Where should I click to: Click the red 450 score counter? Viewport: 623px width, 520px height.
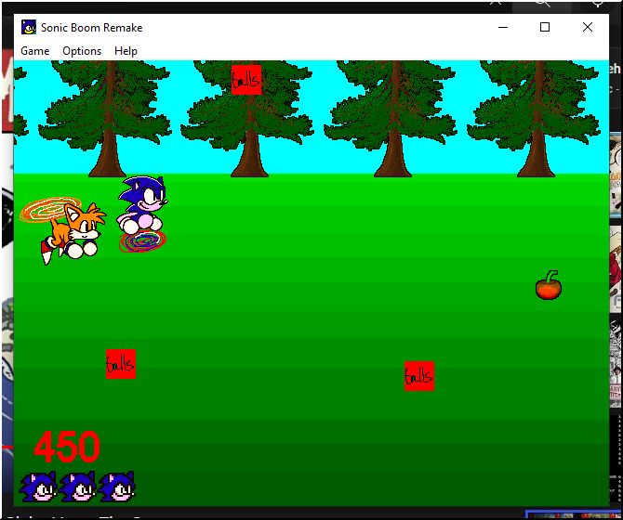[67, 448]
